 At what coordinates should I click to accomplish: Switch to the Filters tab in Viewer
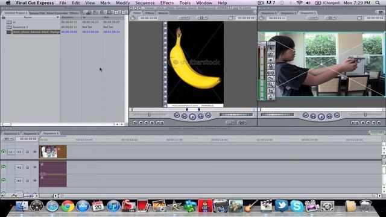click(x=149, y=13)
